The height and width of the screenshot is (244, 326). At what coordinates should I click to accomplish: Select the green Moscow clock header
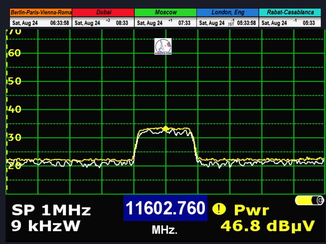(x=166, y=12)
